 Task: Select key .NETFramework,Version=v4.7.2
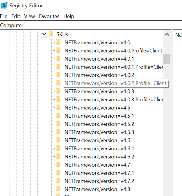[99, 181]
